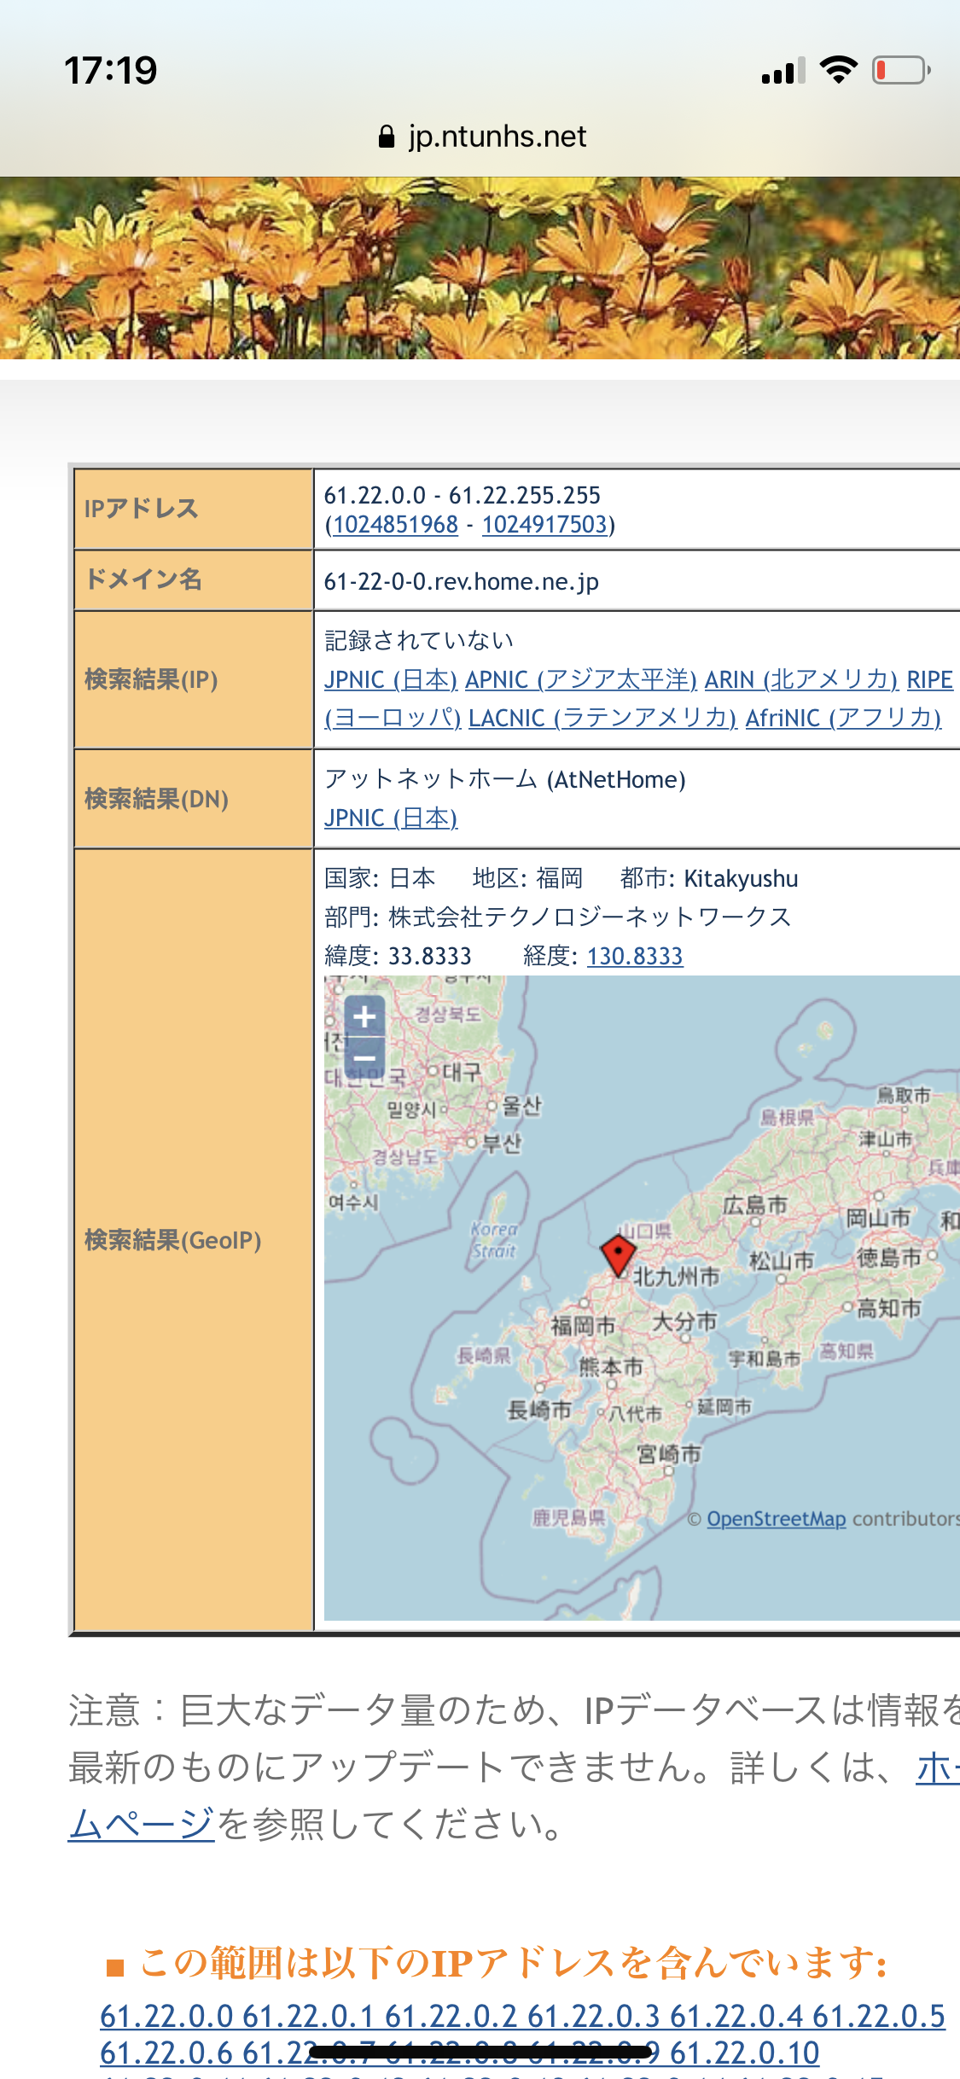Viewport: 960px width, 2079px height.
Task: Open the 61.22.0.0 IP address link
Action: tap(166, 2016)
